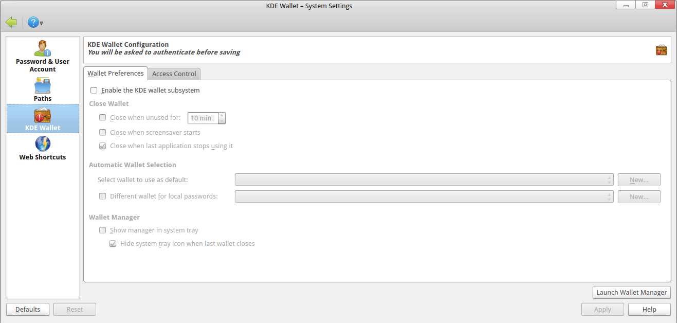Open the default wallet selection dropdown

424,180
